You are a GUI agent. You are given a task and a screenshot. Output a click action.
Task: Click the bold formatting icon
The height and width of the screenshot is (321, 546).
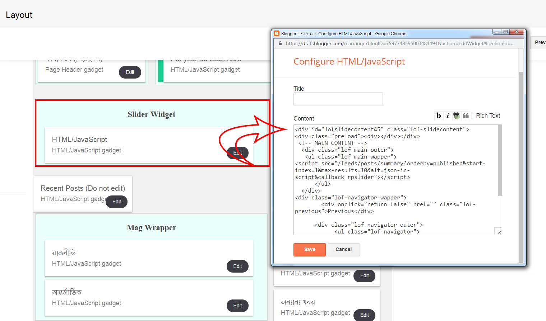click(439, 115)
